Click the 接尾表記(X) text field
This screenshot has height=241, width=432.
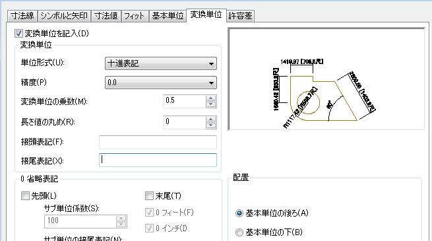[158, 160]
